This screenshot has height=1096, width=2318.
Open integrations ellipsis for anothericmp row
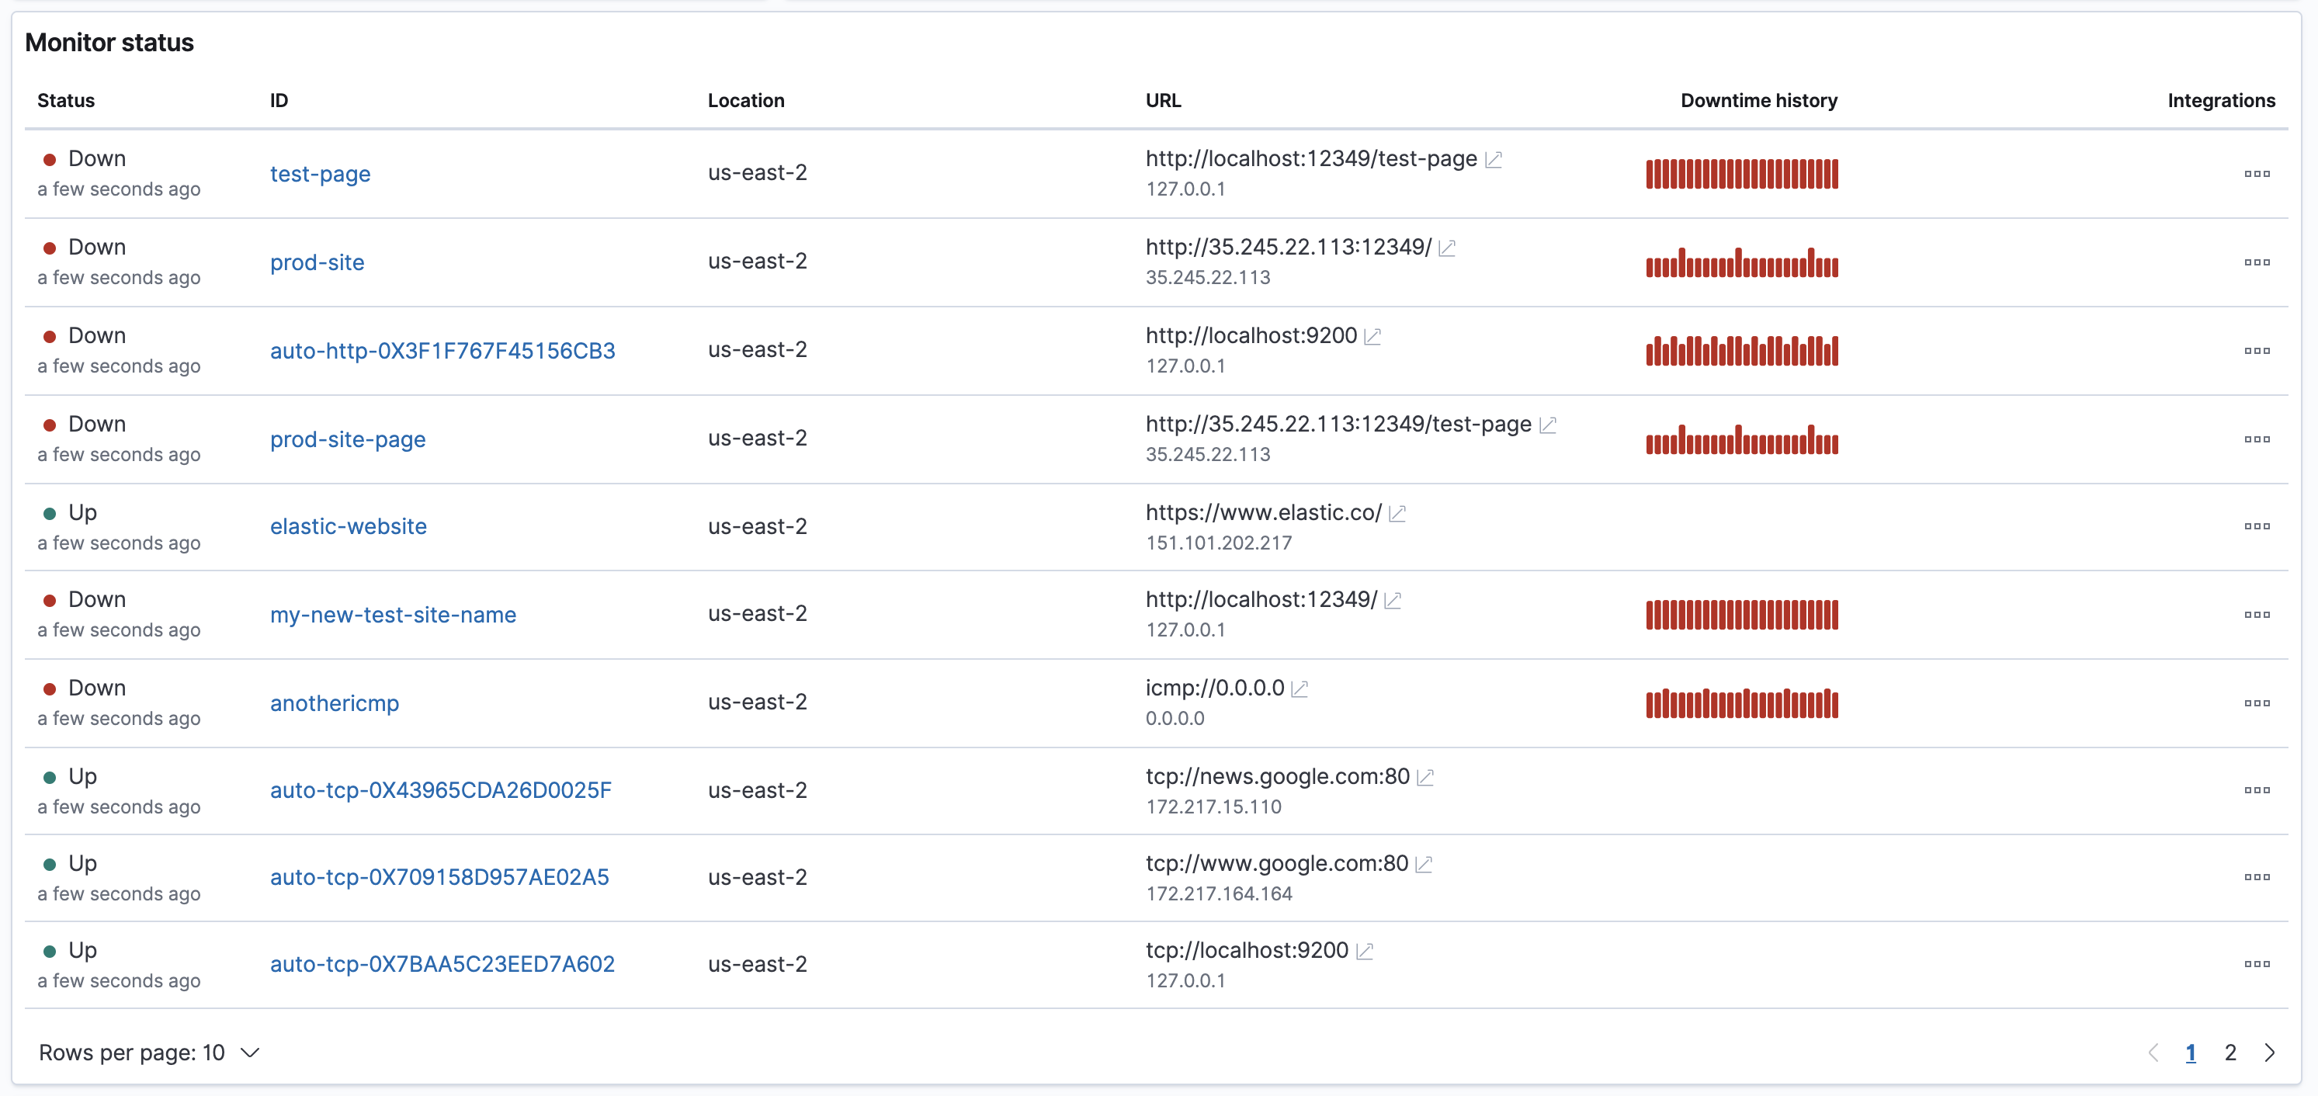[x=2256, y=702]
